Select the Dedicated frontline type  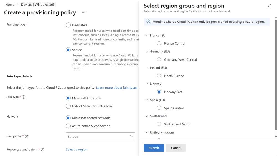pos(68,25)
